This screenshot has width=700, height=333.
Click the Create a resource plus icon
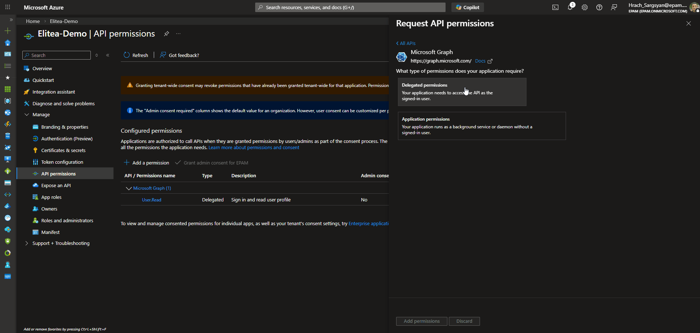(x=7, y=31)
